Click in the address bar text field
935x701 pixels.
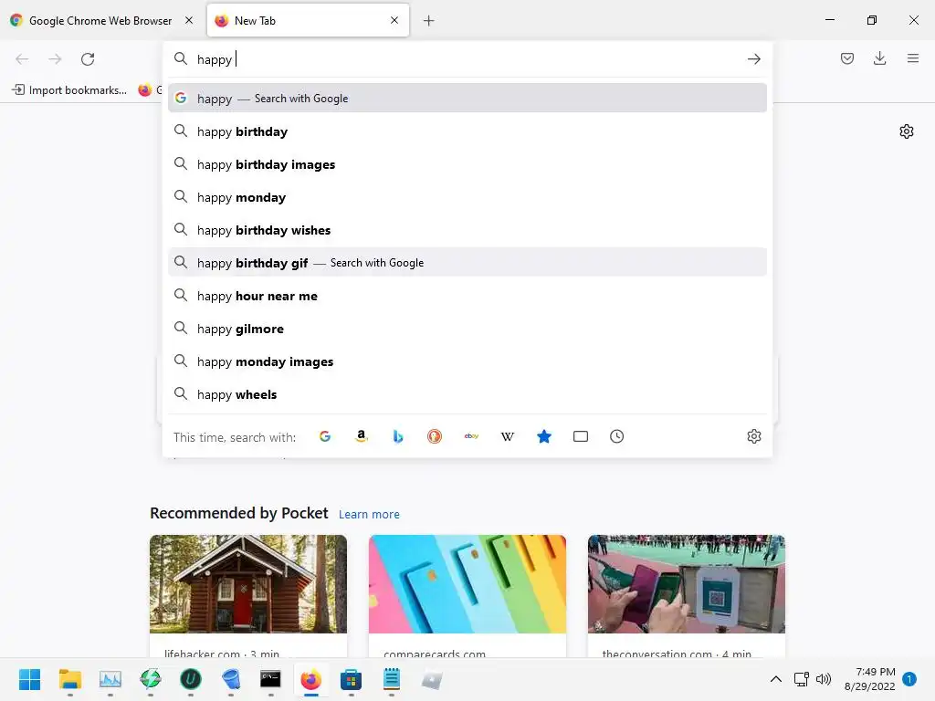(467, 59)
